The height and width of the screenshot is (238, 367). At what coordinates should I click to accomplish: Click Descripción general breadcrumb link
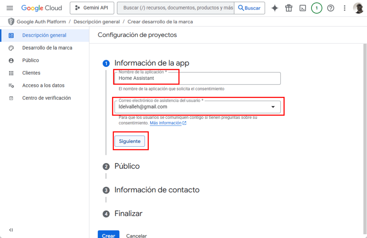click(96, 21)
